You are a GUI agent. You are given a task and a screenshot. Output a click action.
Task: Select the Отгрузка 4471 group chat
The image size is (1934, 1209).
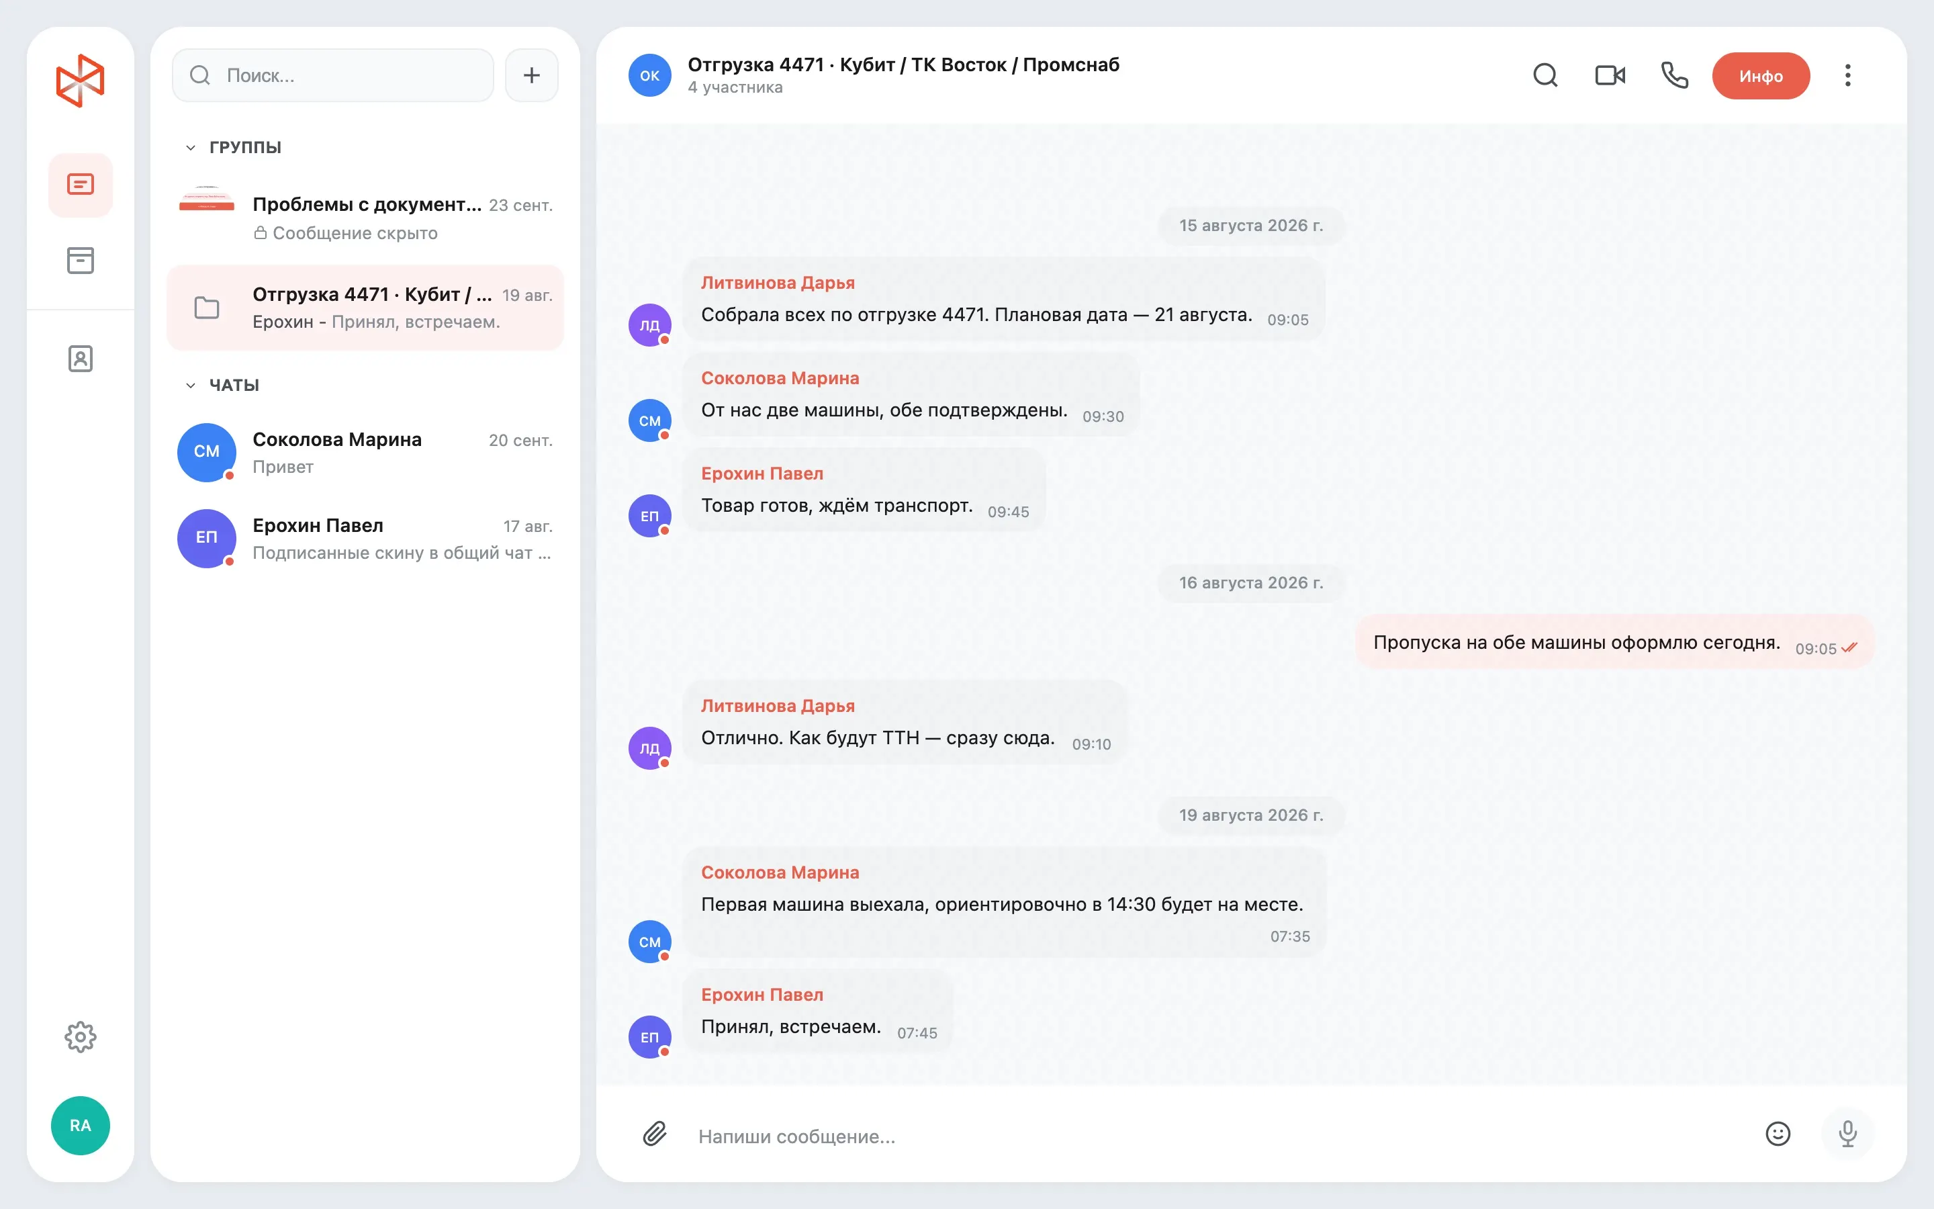(x=365, y=308)
